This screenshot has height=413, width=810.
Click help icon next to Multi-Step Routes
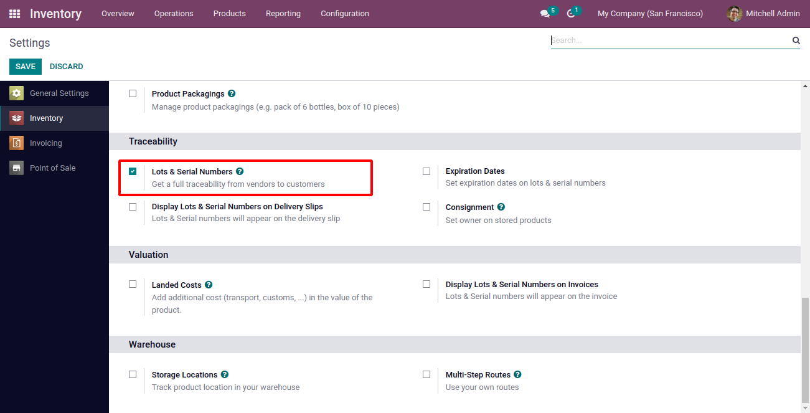click(x=518, y=374)
